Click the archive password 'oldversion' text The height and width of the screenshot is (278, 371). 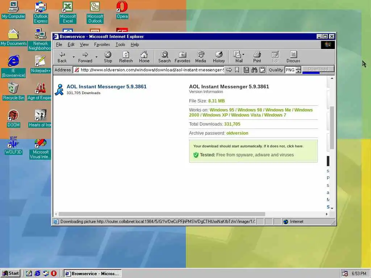coord(237,133)
